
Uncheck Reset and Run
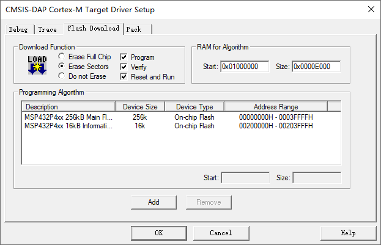click(124, 77)
